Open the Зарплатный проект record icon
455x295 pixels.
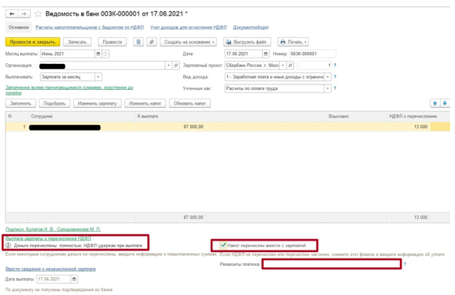(x=290, y=66)
